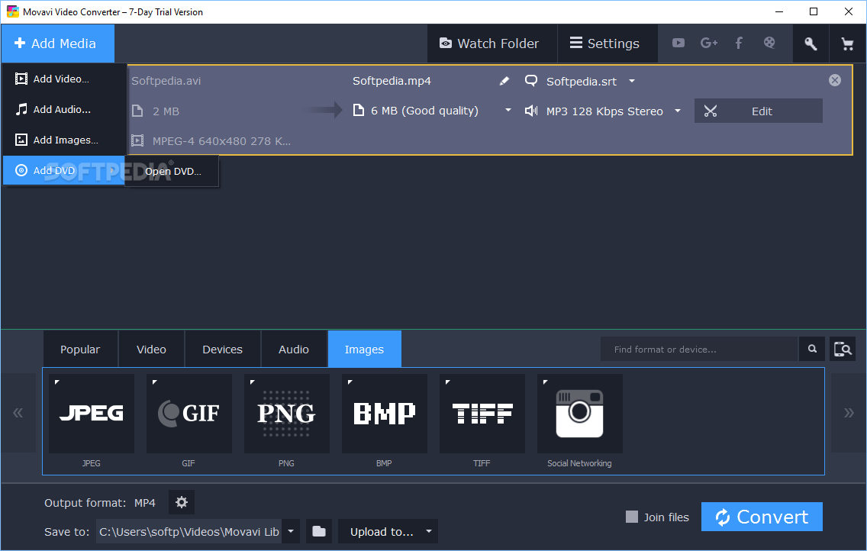Click Open DVD submenu item
Image resolution: width=867 pixels, height=551 pixels.
point(172,171)
